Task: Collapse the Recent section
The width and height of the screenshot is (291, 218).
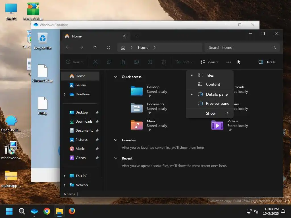Action: tap(115, 158)
